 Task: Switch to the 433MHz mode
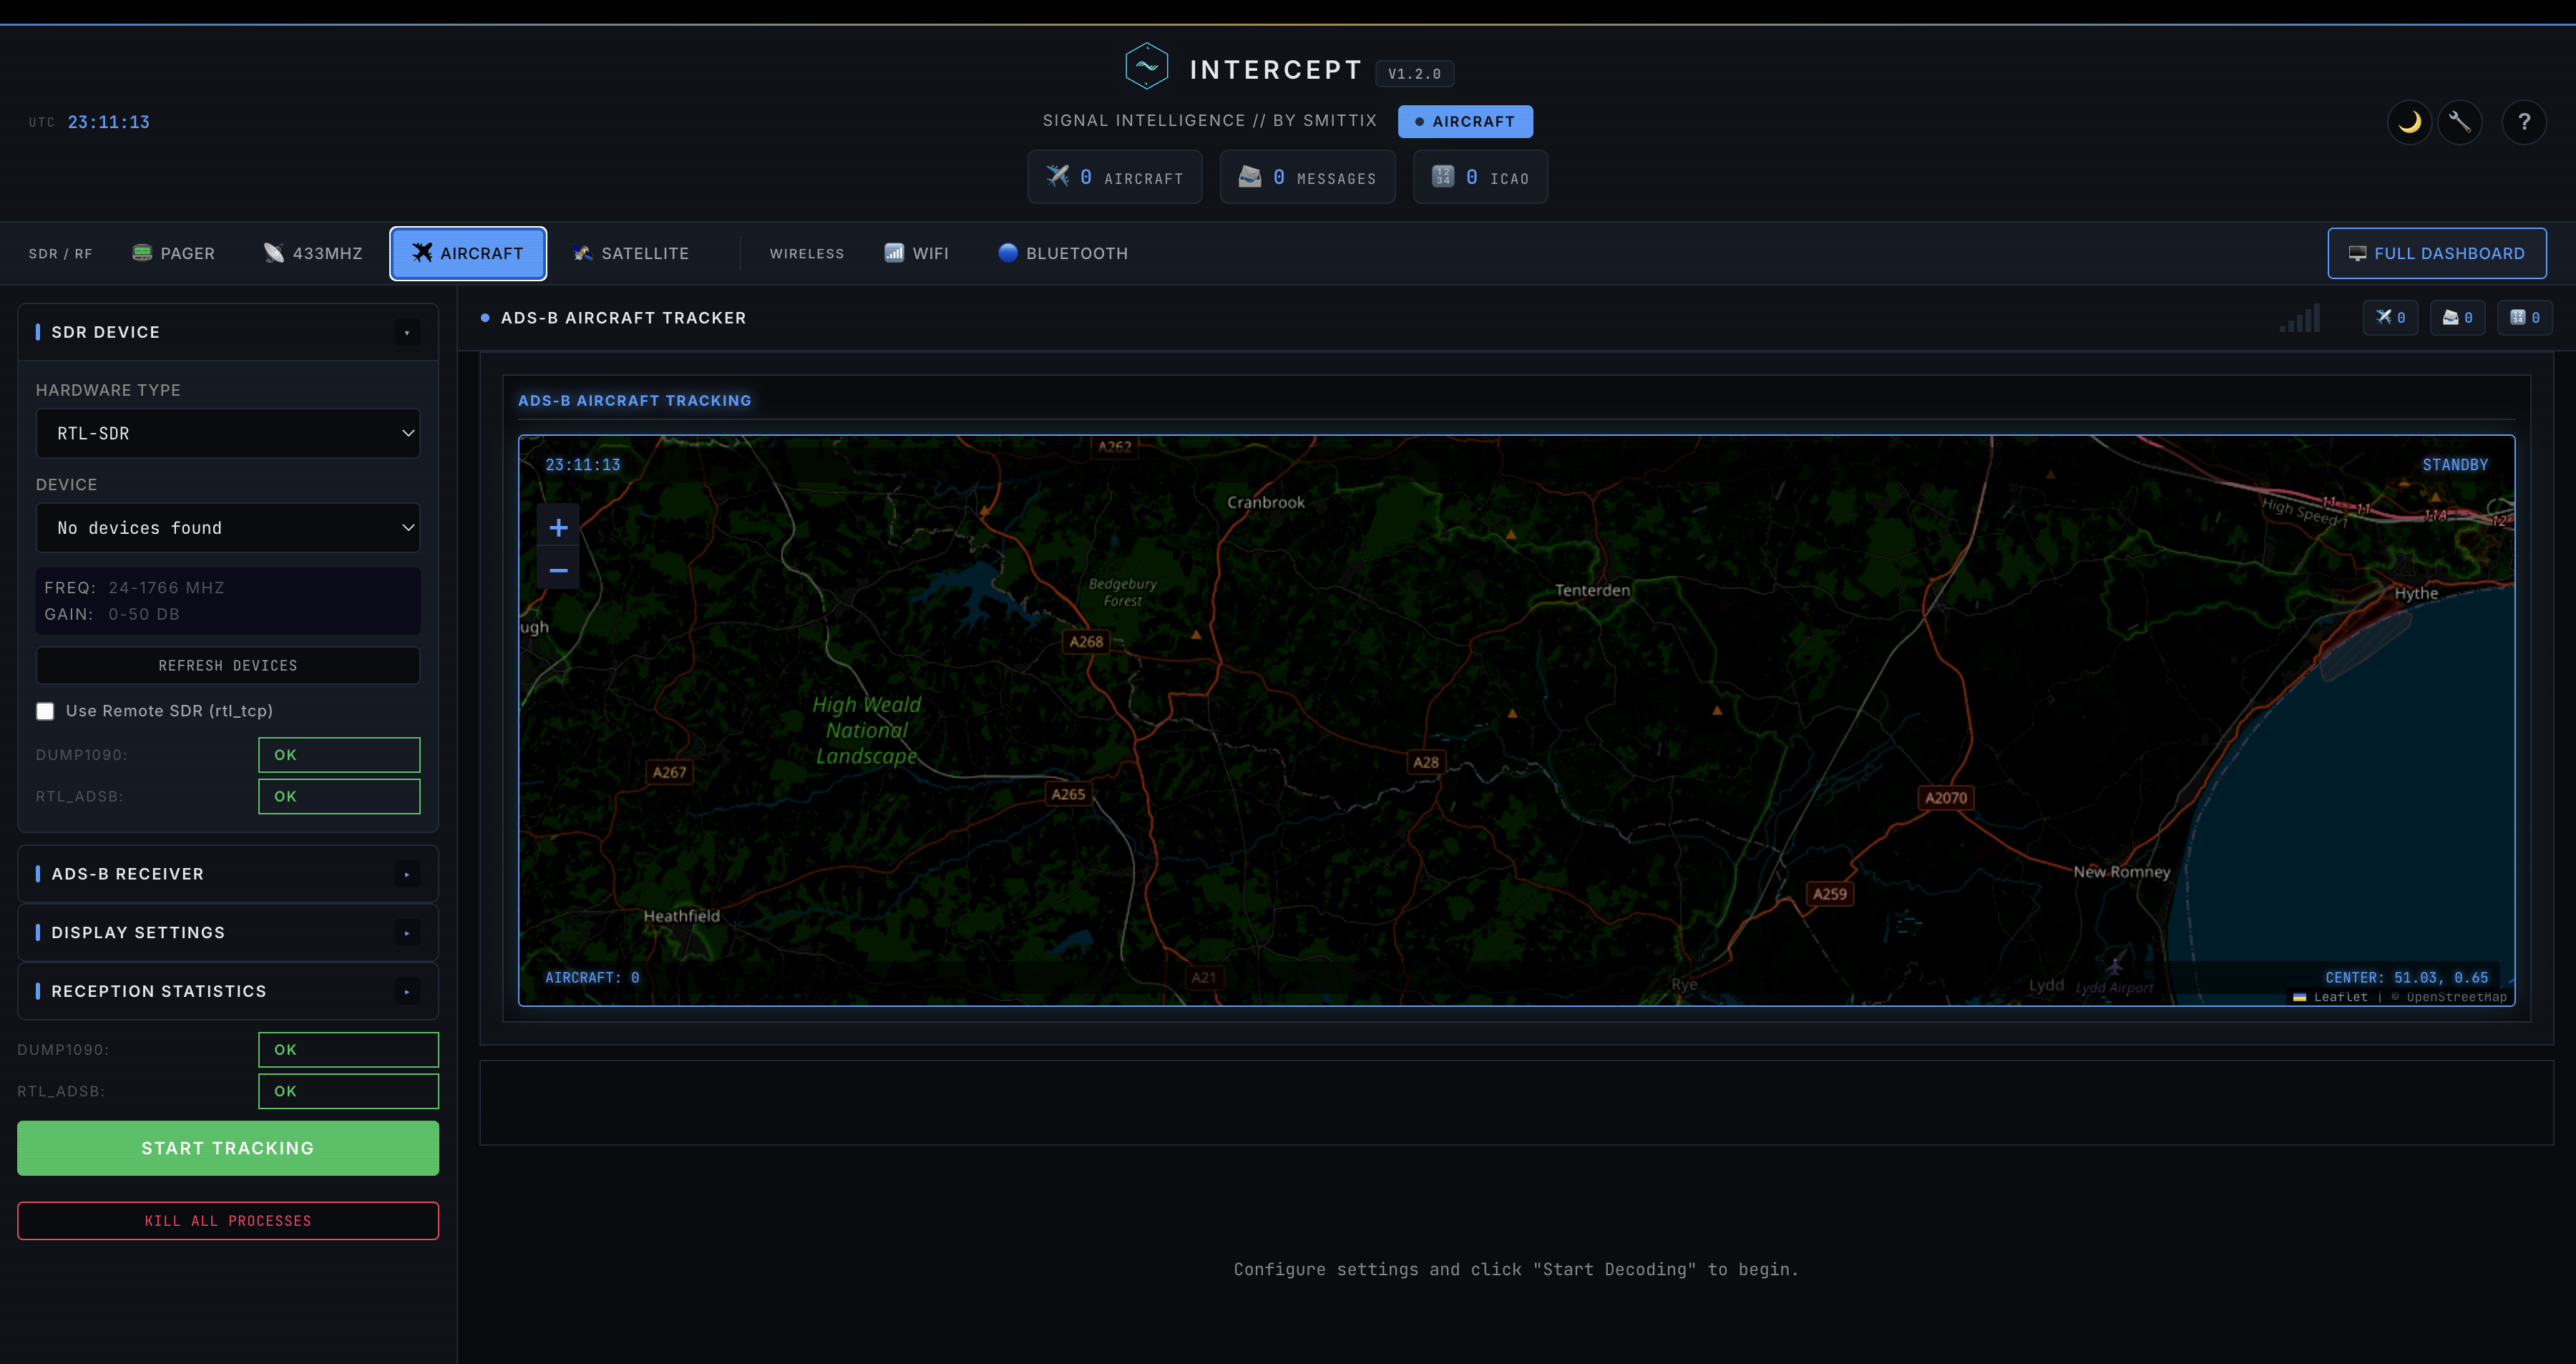[x=313, y=254]
